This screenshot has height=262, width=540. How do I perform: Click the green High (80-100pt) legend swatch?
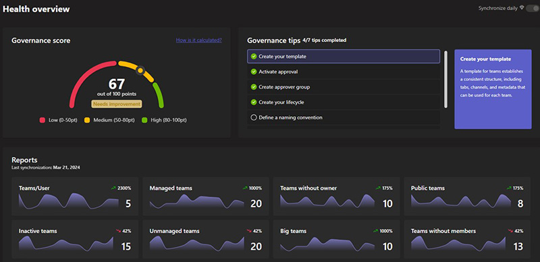tap(144, 120)
